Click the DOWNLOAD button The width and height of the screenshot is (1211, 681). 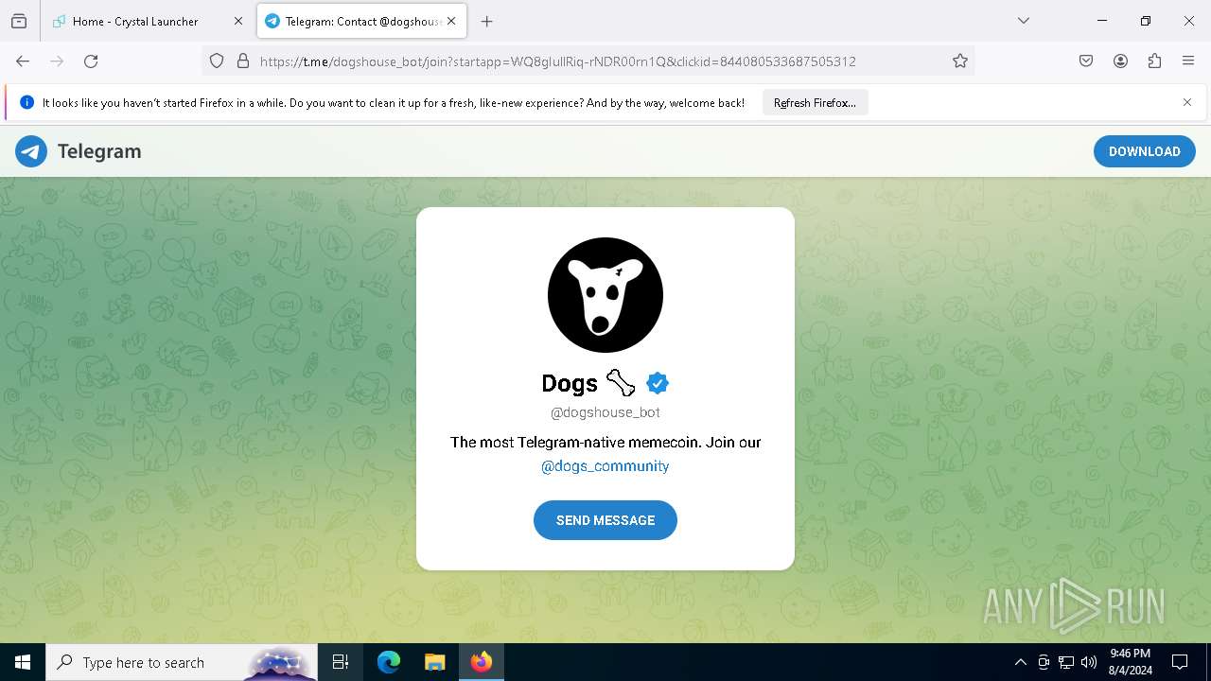pos(1145,151)
